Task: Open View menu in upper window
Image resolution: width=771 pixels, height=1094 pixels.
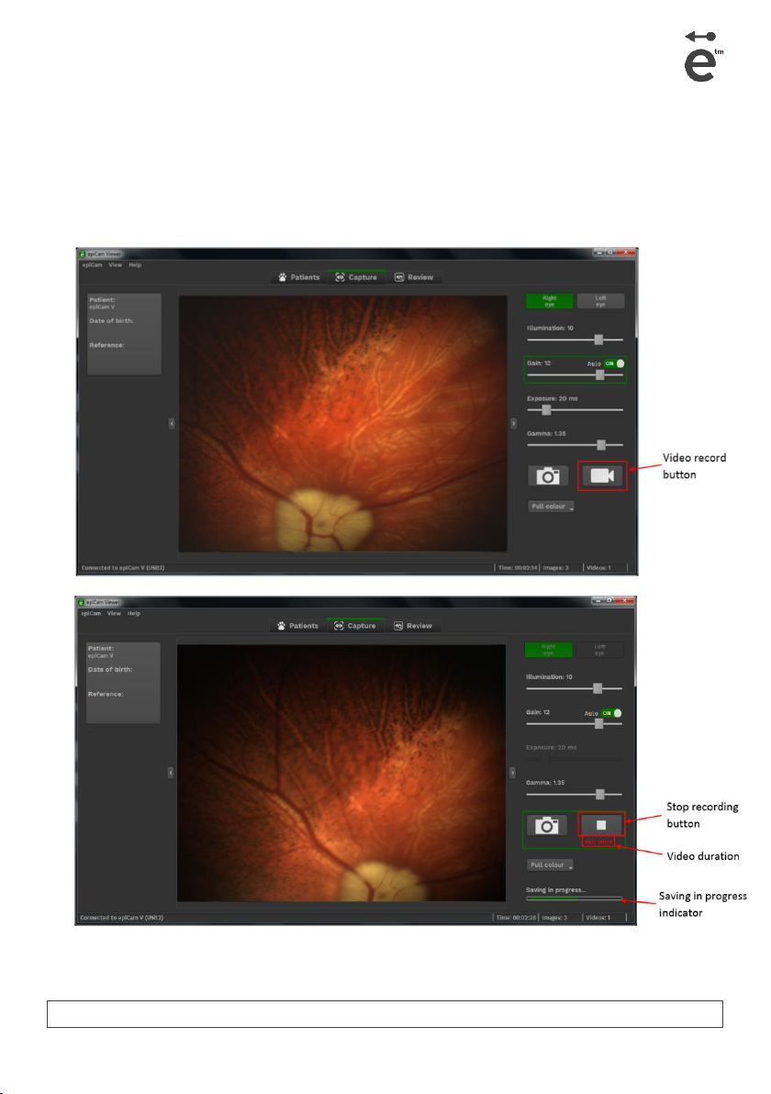Action: [x=115, y=265]
